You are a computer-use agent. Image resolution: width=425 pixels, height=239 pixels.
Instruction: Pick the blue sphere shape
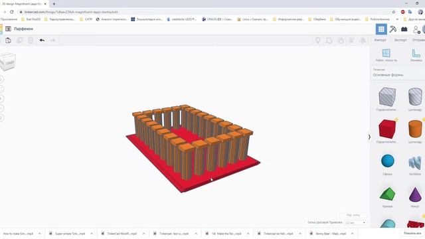coord(388,161)
